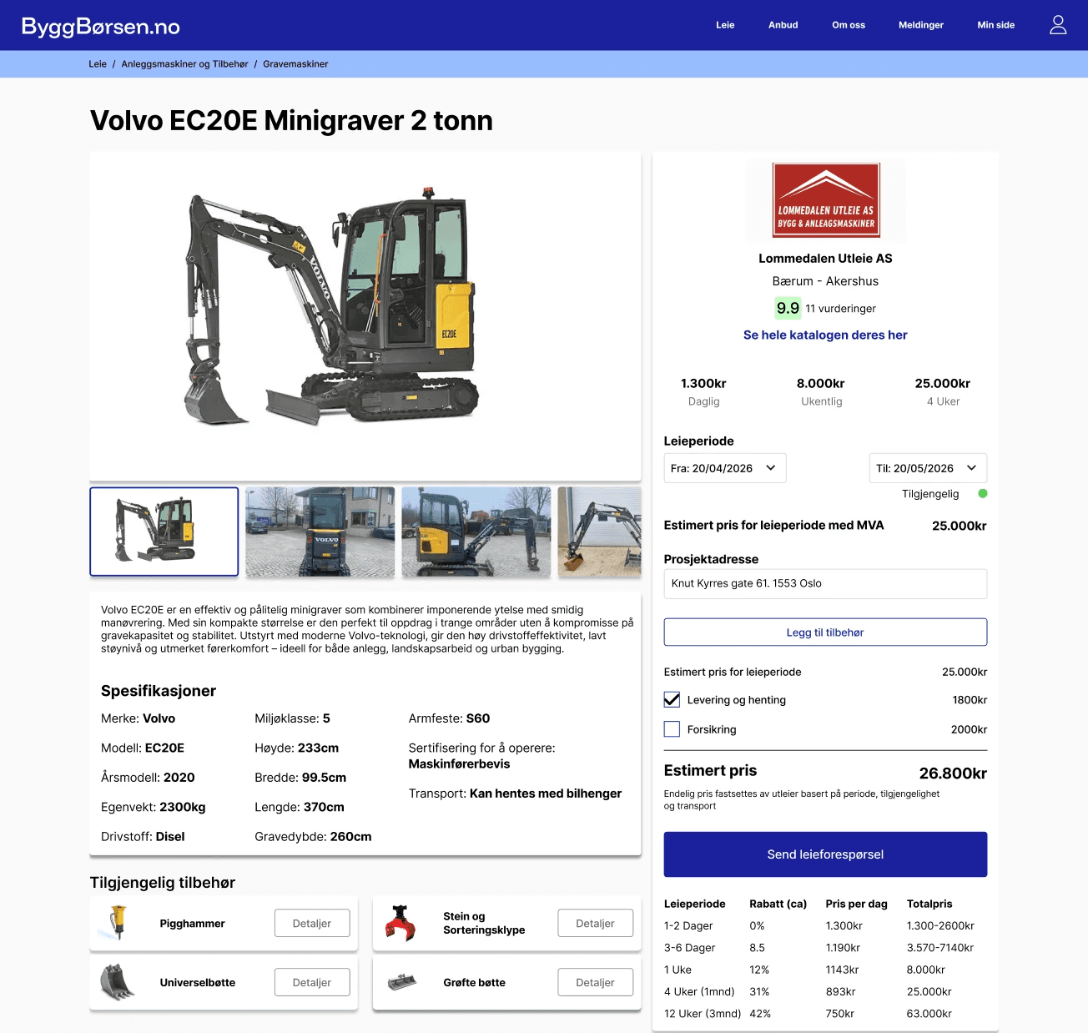Go to Om oss page
This screenshot has width=1088, height=1033.
(849, 25)
